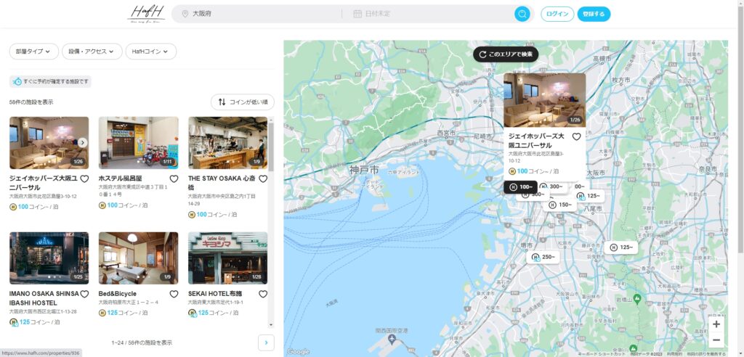Click the listing panel vertical scrollbar

(x=271, y=147)
